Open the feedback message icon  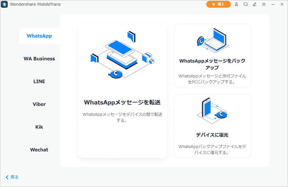coord(246,5)
